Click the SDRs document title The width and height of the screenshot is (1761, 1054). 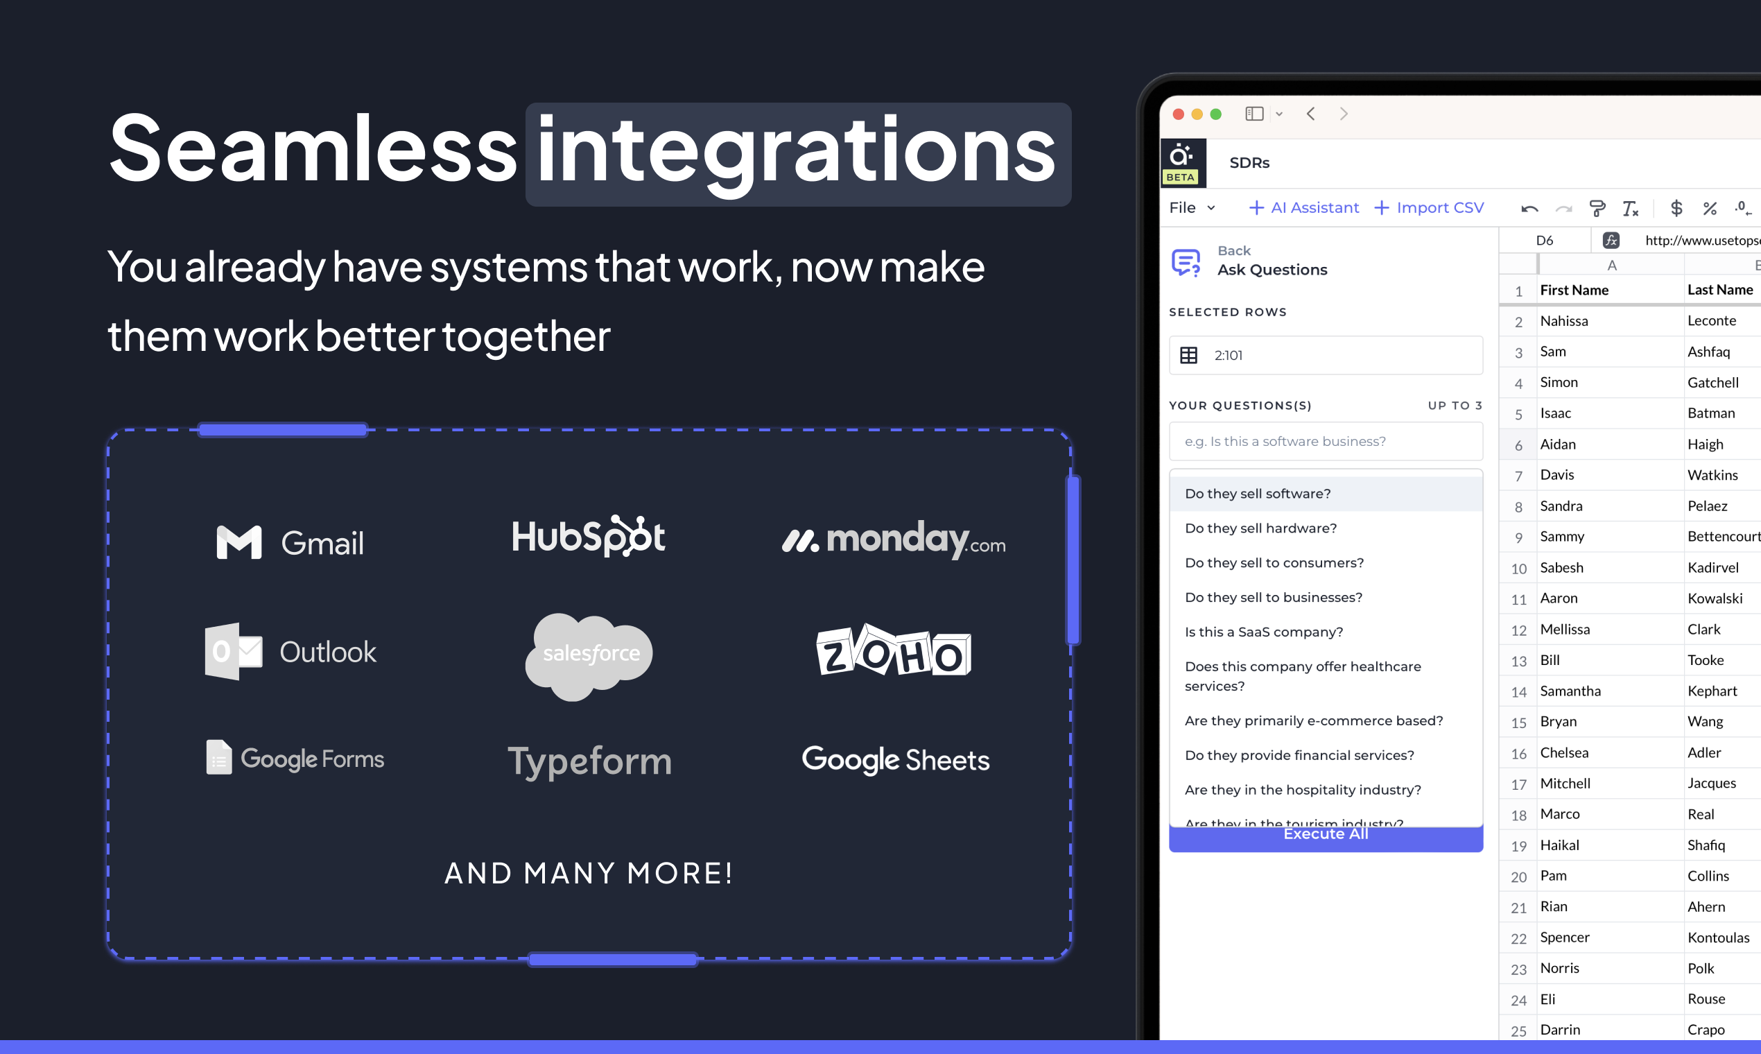point(1249,163)
